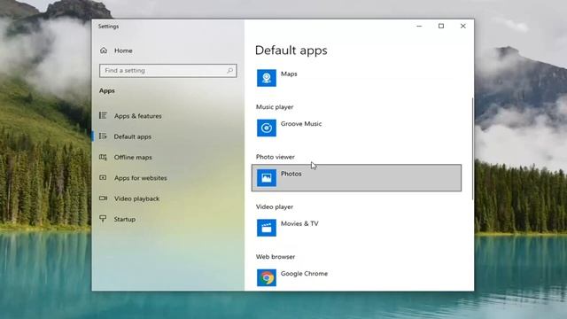Viewport: 567px width, 319px height.
Task: Change Movies & TV default player
Action: 356,228
